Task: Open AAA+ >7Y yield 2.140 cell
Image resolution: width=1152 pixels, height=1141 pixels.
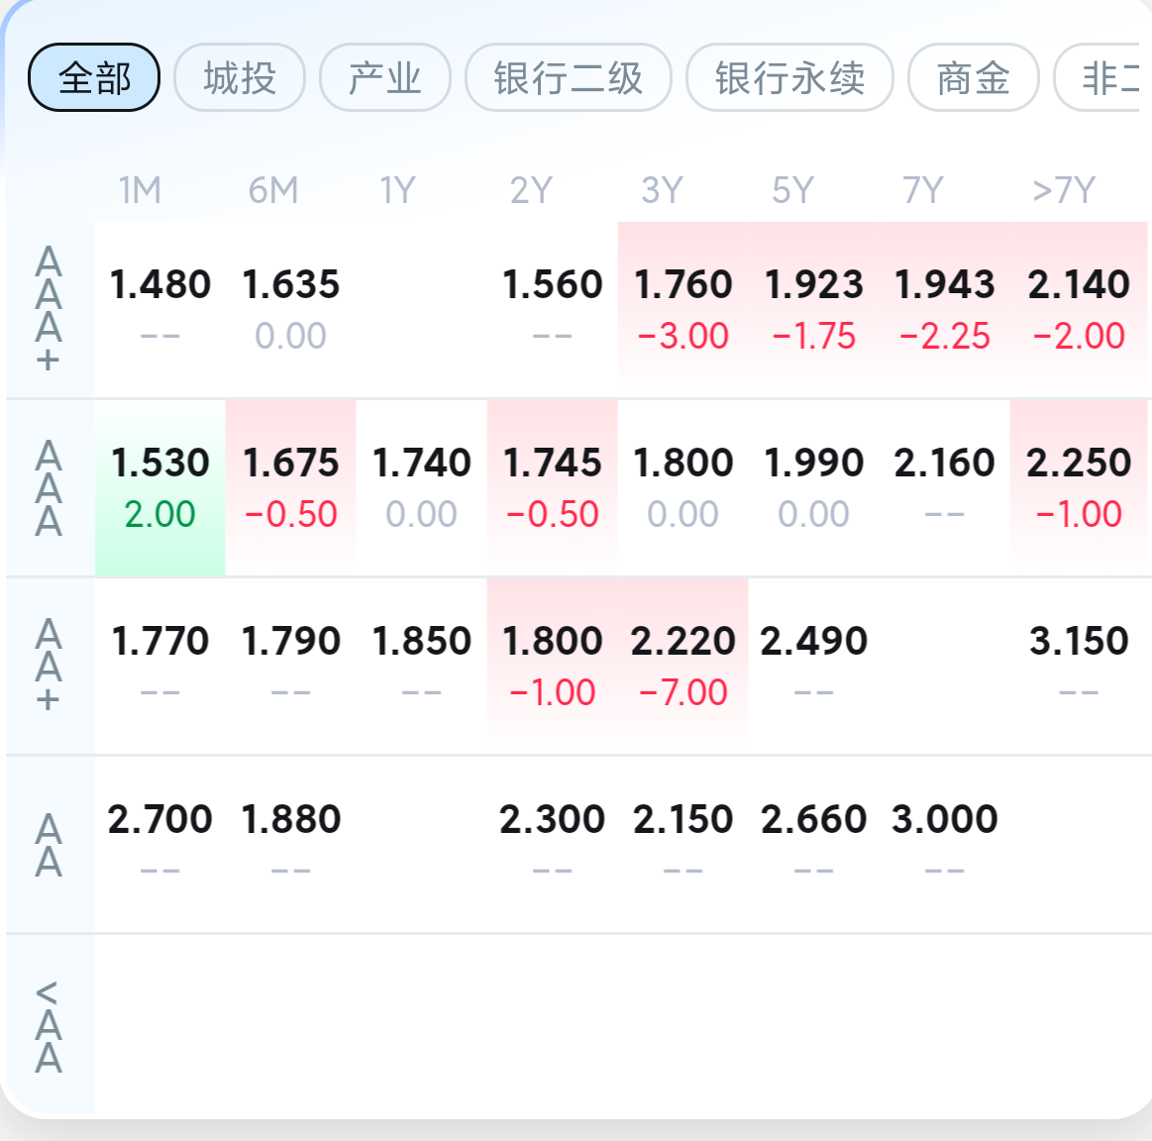Action: (1078, 308)
